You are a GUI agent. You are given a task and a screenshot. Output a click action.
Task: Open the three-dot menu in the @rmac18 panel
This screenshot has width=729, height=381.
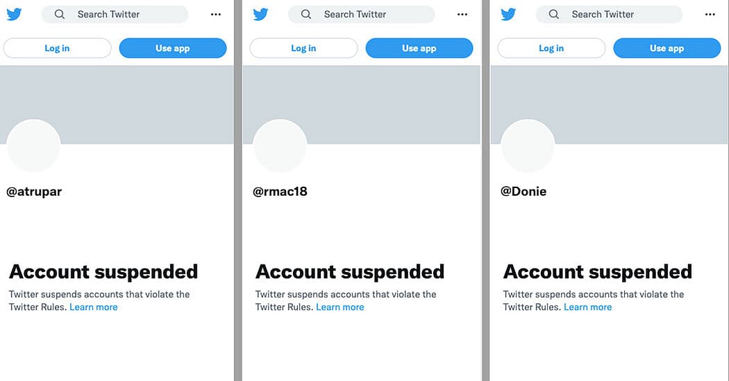click(462, 14)
